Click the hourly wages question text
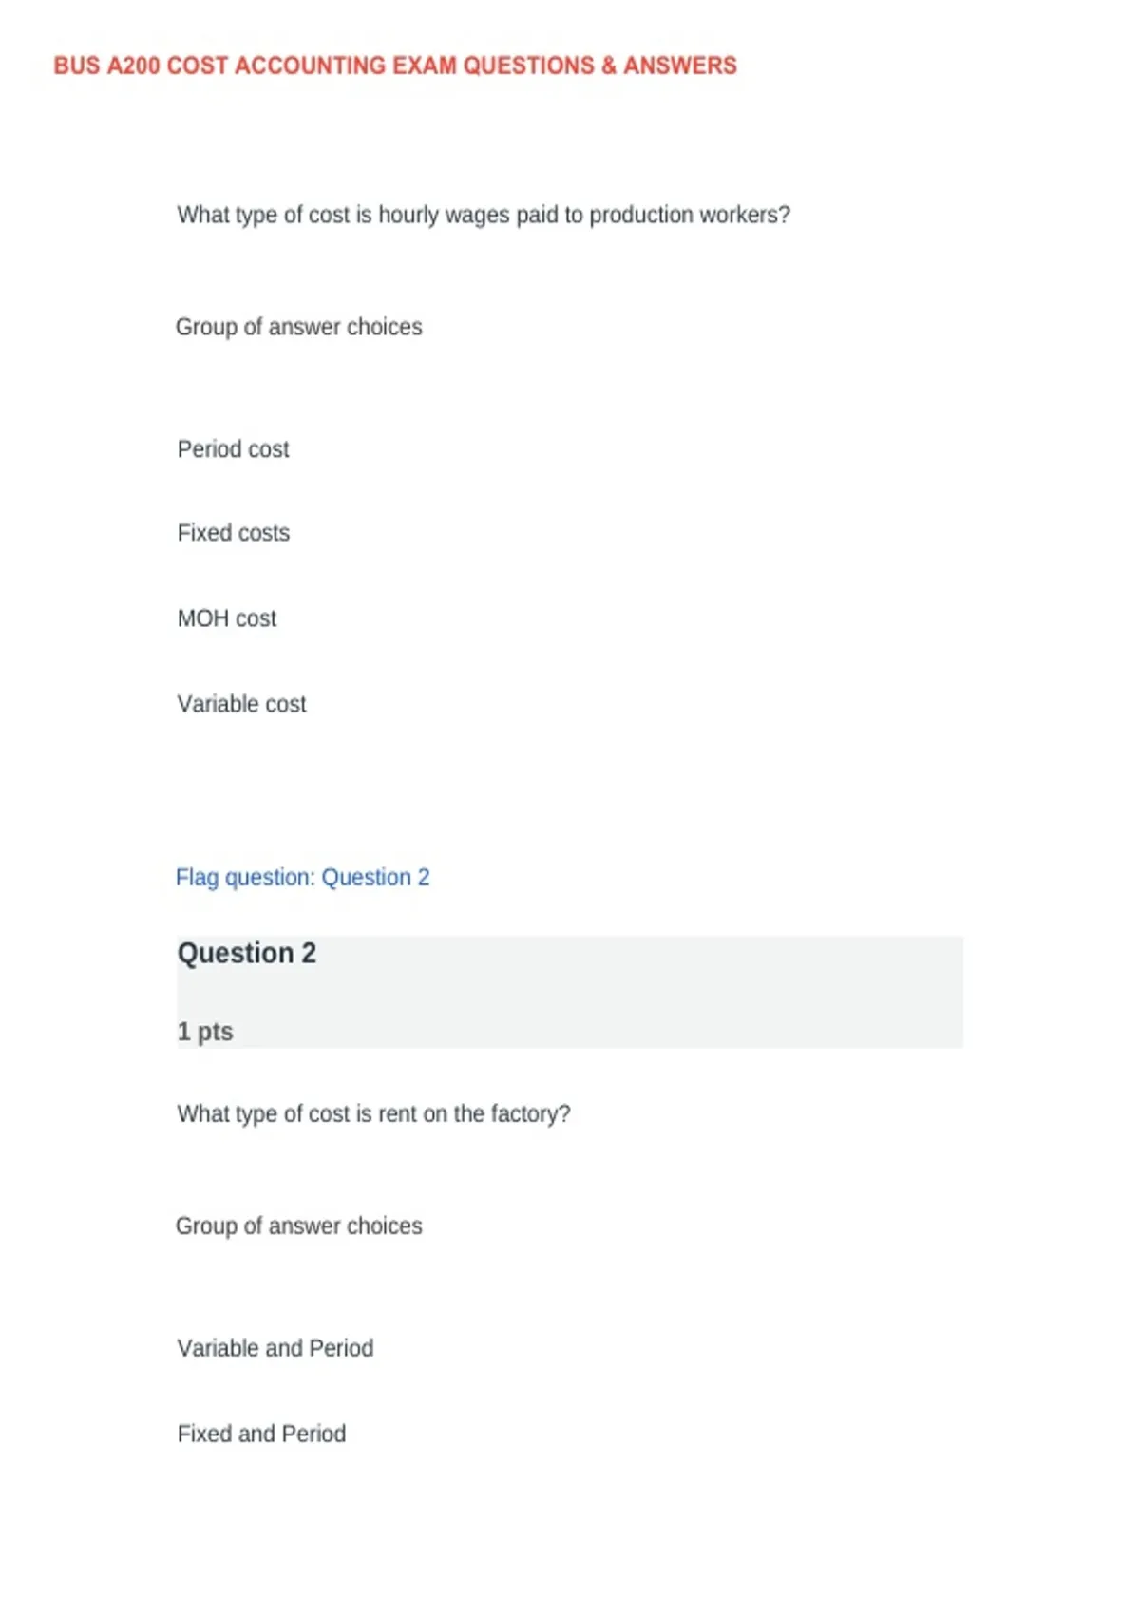This screenshot has width=1140, height=1615. (483, 216)
